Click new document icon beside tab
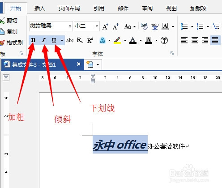The width and height of the screenshot is (222, 188). pos(90,64)
